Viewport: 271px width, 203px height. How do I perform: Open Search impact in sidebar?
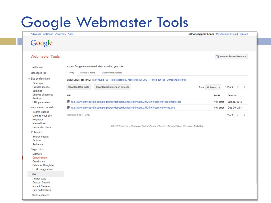coord(40,137)
